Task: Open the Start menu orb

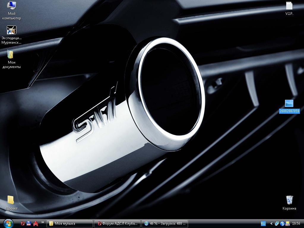Action: pos(8,223)
